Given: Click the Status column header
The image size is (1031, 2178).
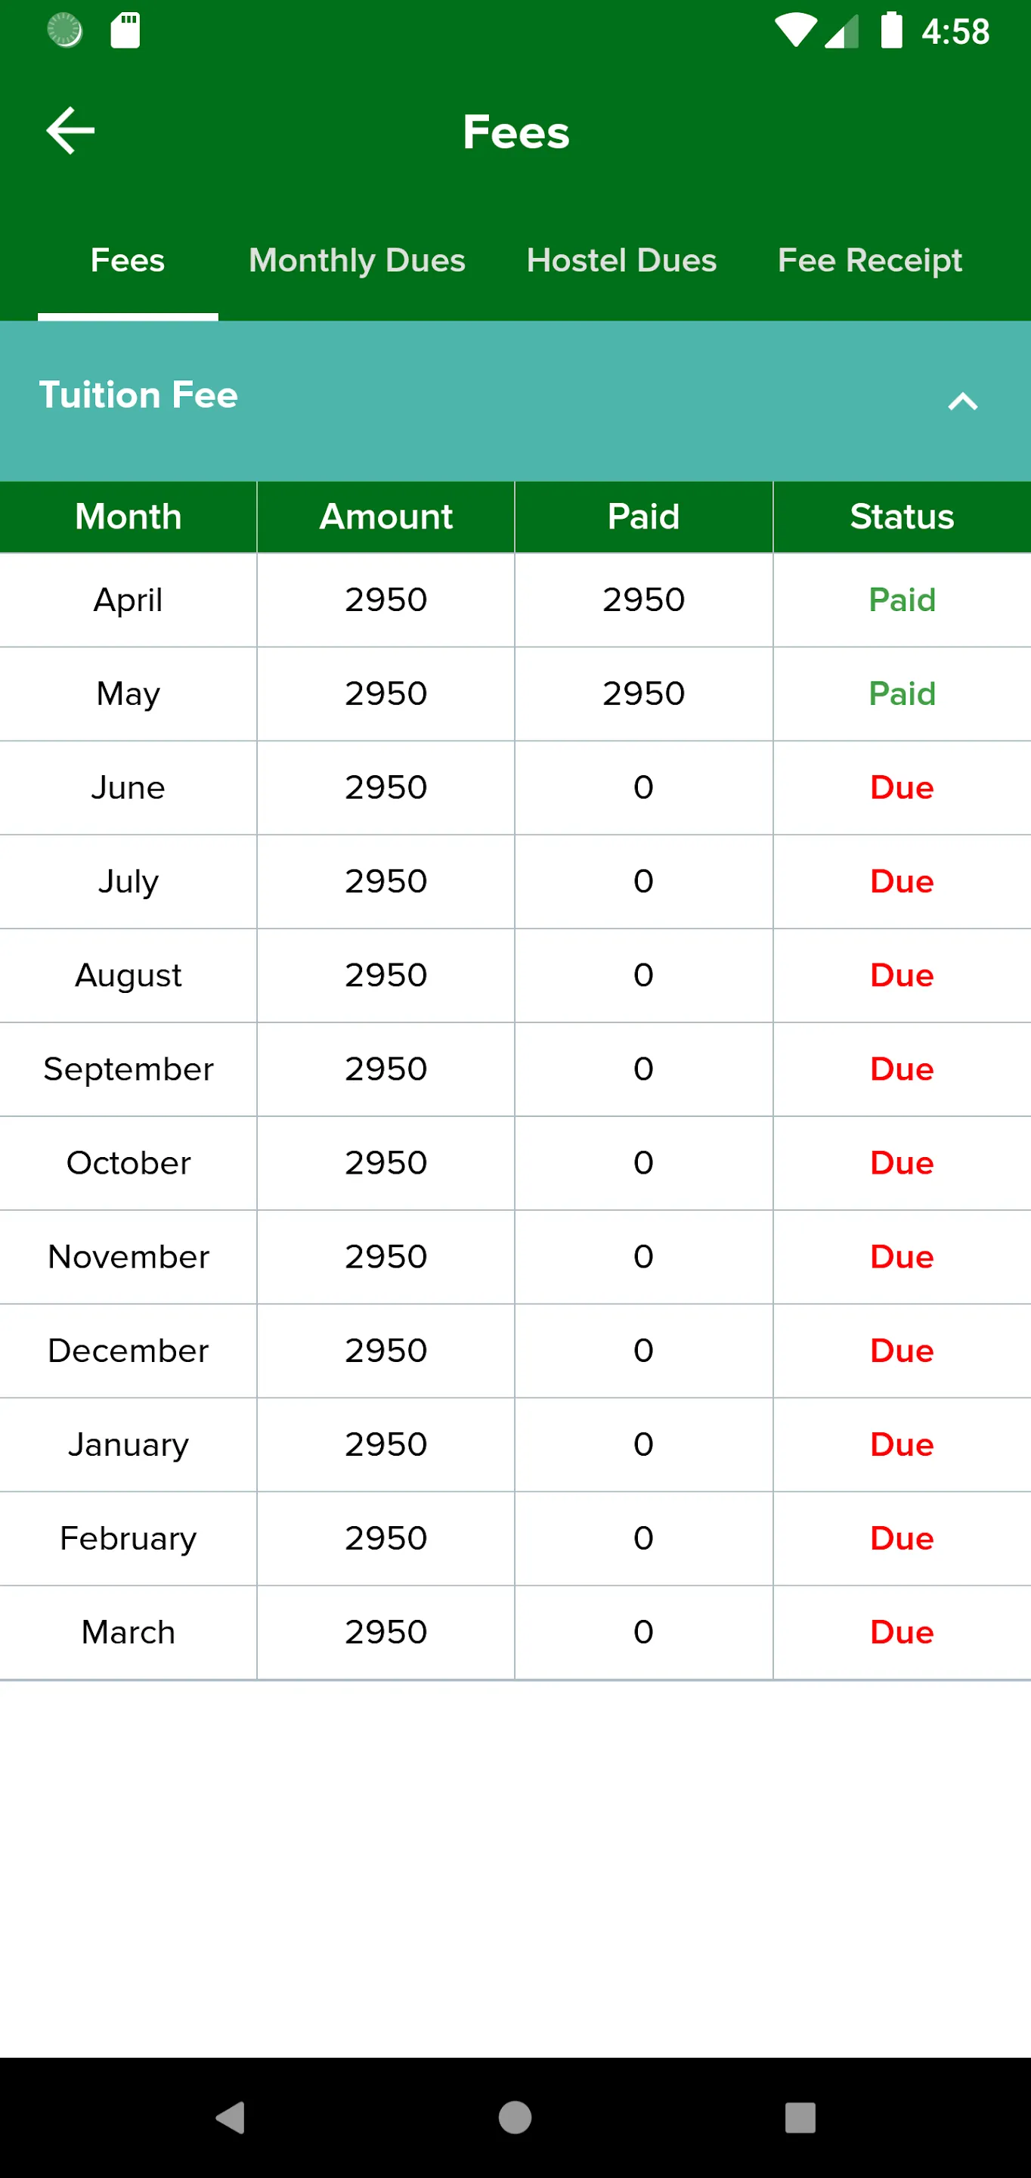Looking at the screenshot, I should pyautogui.click(x=902, y=517).
